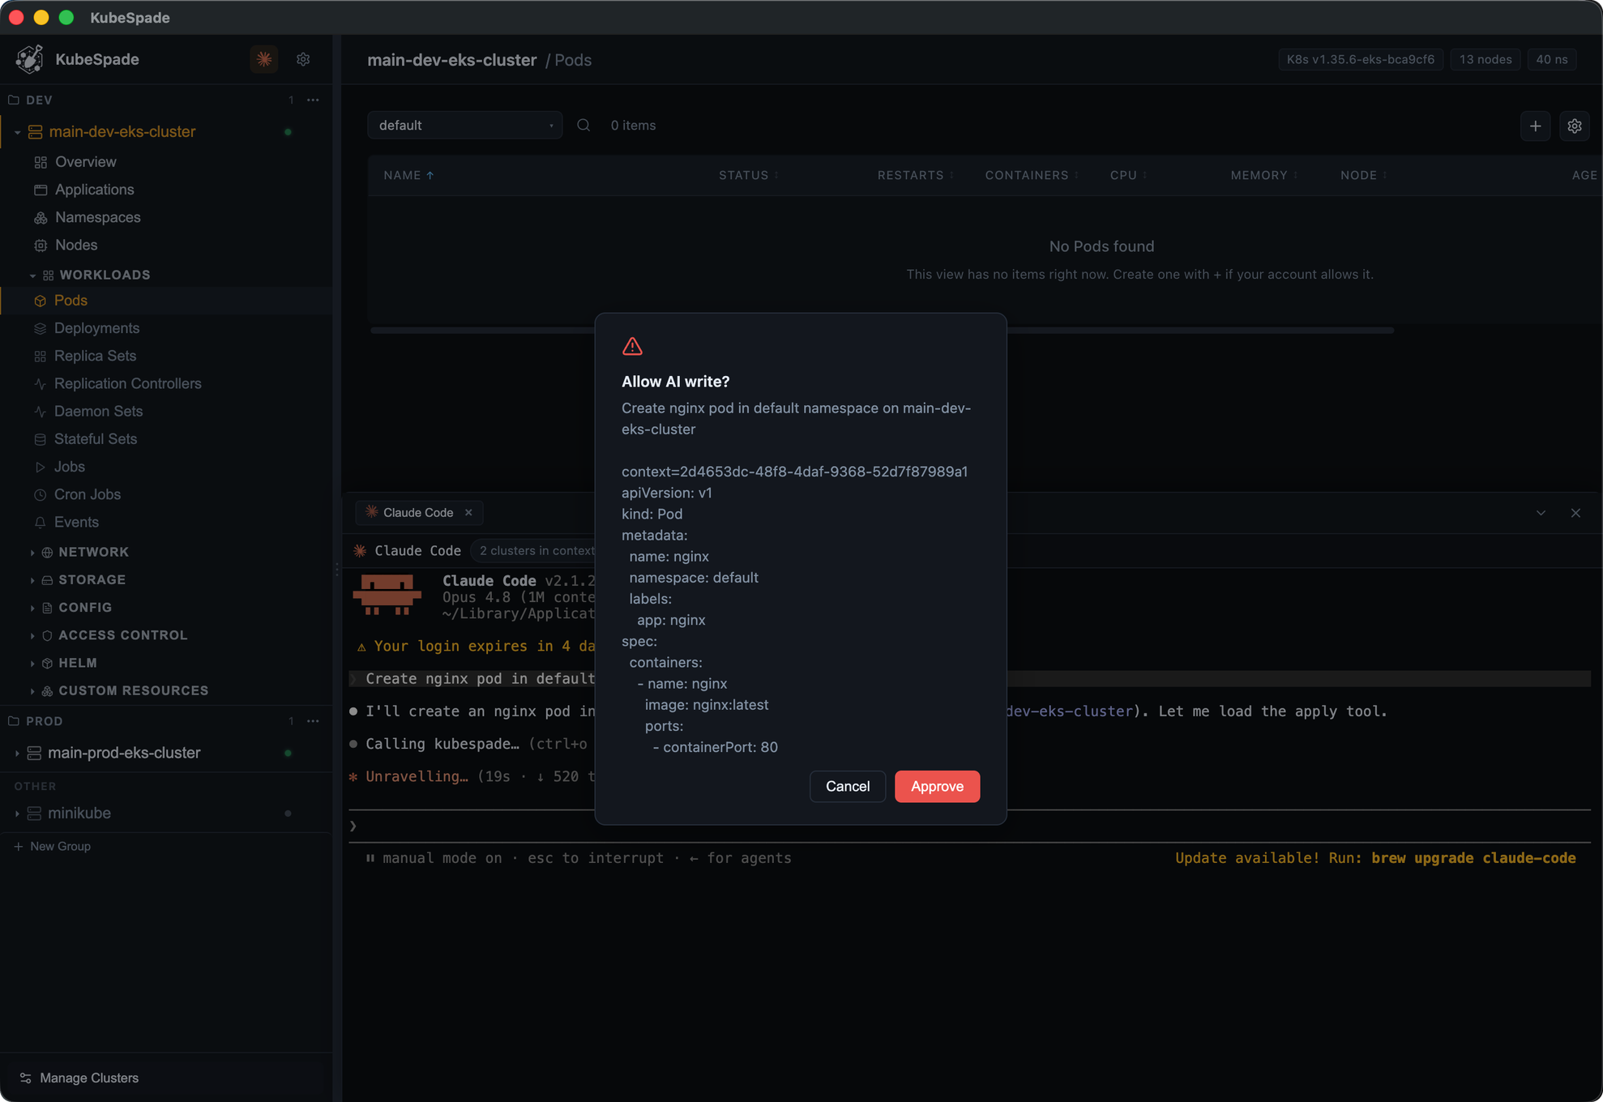Click New Group in sidebar

53,847
